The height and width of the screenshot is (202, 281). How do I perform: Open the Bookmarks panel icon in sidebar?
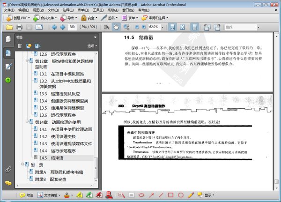(x=8, y=53)
